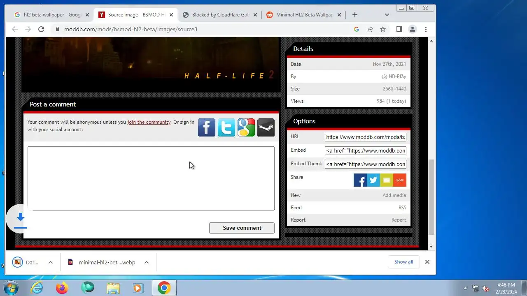Toggle the browser side panel

point(399,29)
